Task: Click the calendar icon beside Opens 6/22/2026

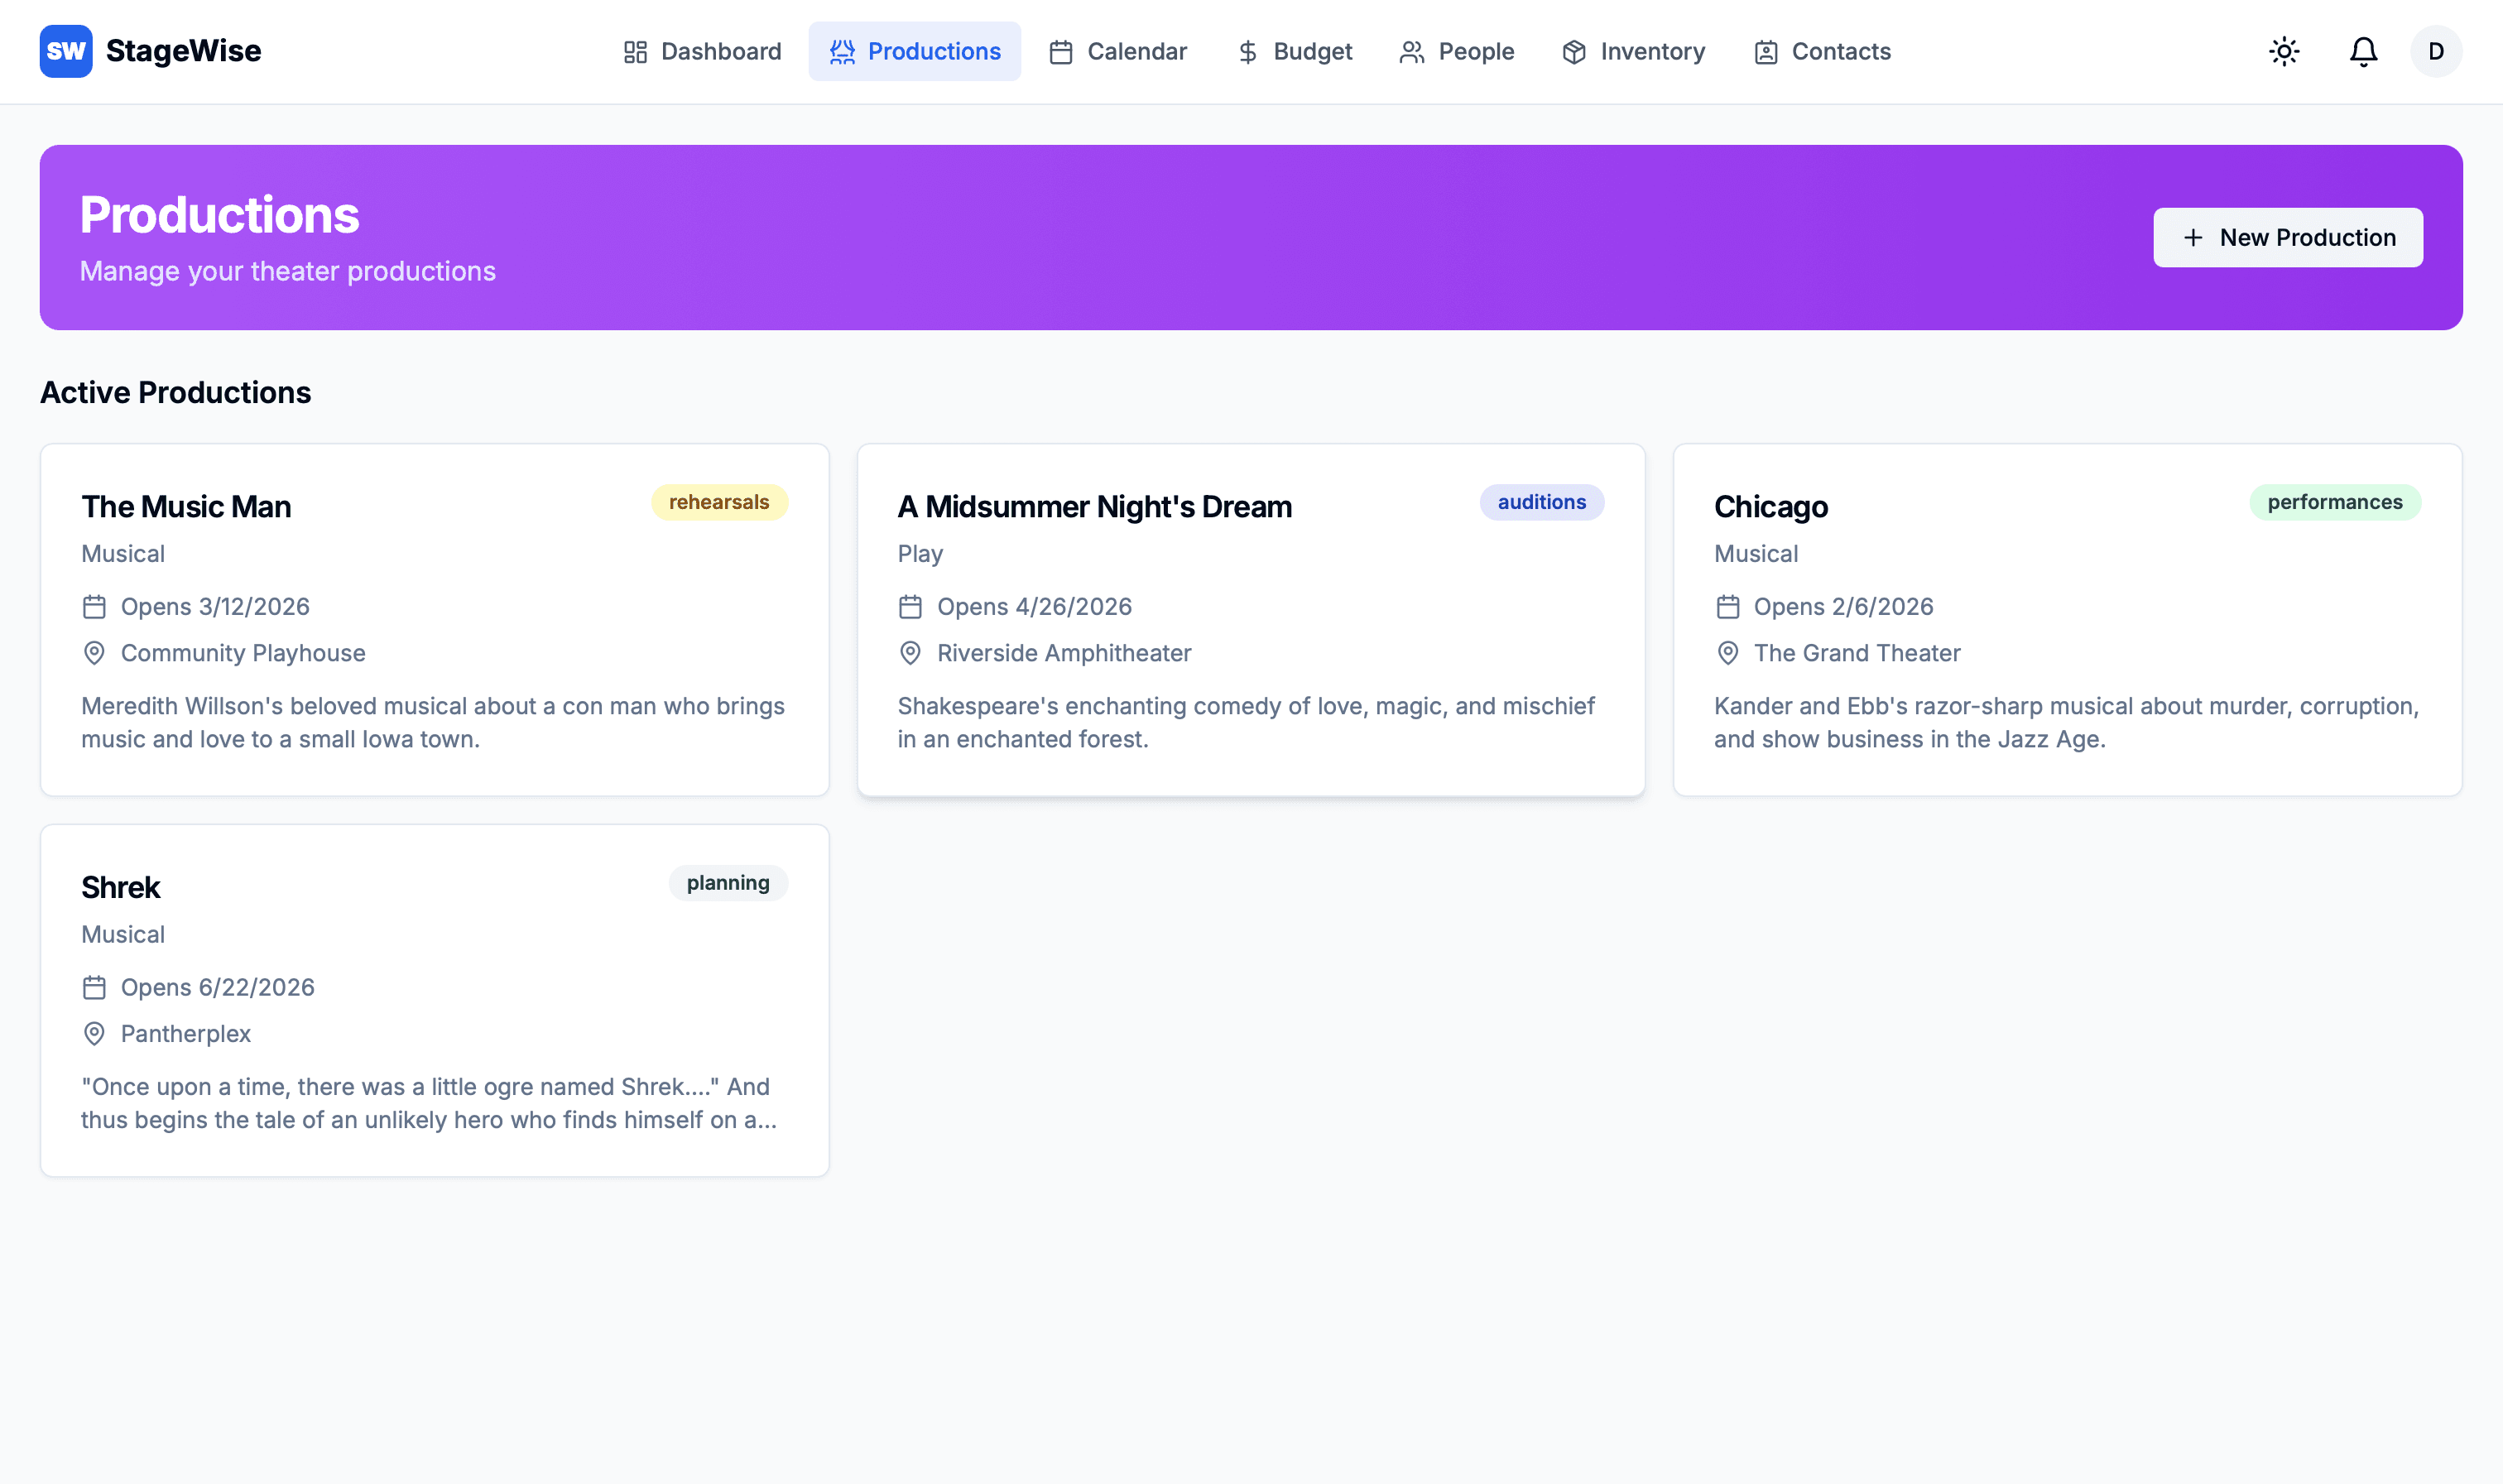Action: click(94, 988)
